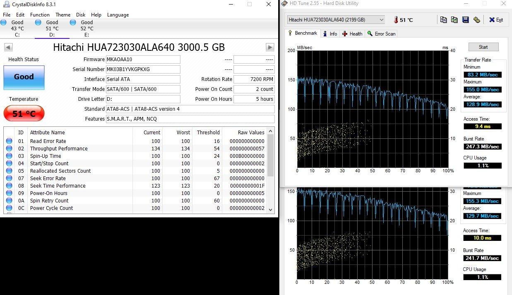Click the red 51 °C temperature button
The width and height of the screenshot is (512, 295).
tap(24, 114)
